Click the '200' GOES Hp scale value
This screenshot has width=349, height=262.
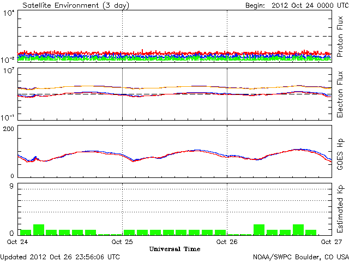(9, 129)
